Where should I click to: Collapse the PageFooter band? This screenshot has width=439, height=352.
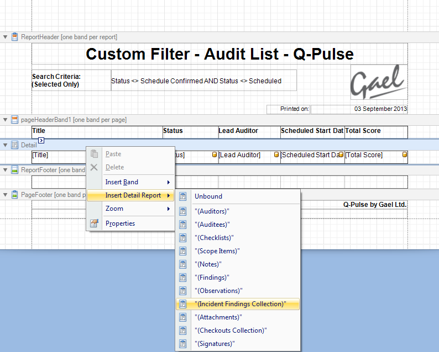(x=5, y=195)
